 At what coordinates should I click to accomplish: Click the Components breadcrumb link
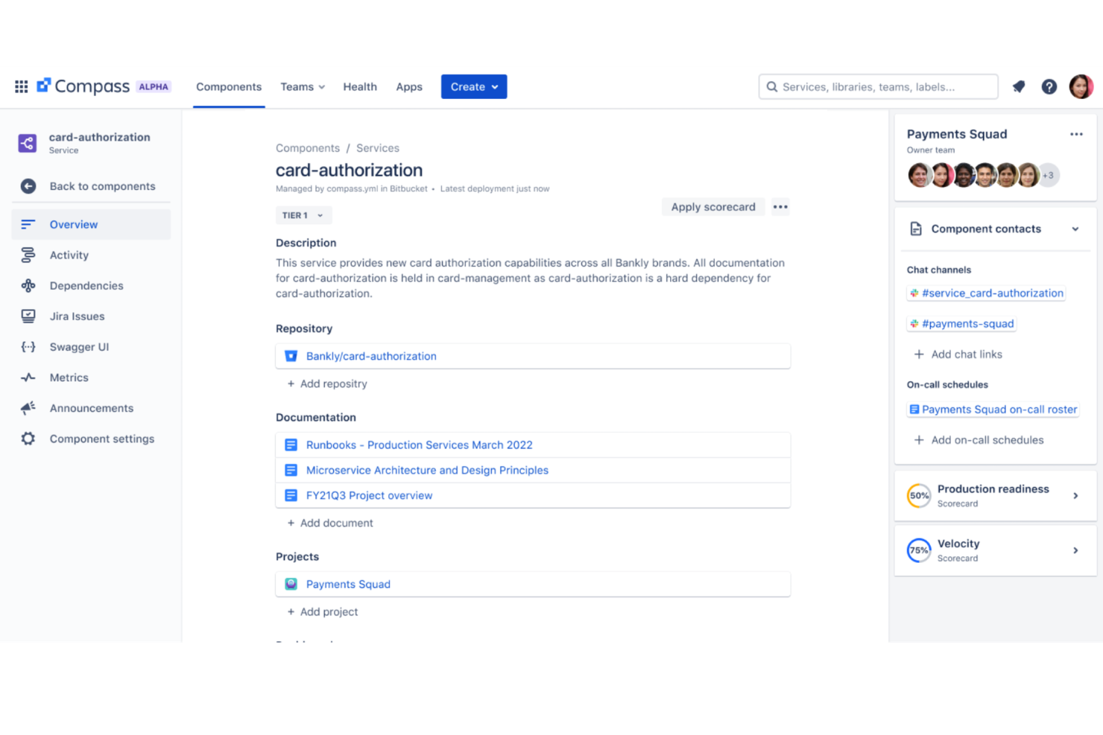click(308, 148)
